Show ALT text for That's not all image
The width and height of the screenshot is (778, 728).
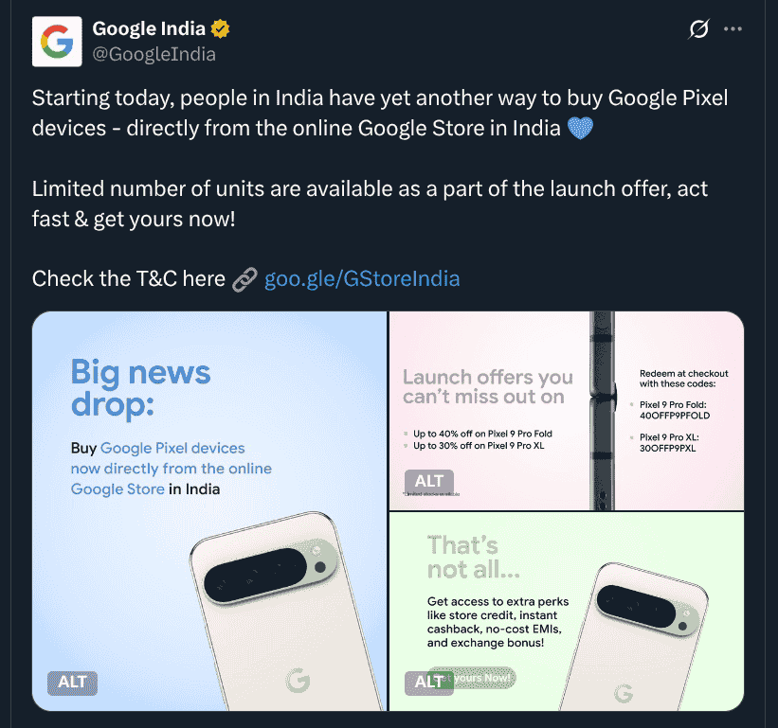click(x=429, y=683)
